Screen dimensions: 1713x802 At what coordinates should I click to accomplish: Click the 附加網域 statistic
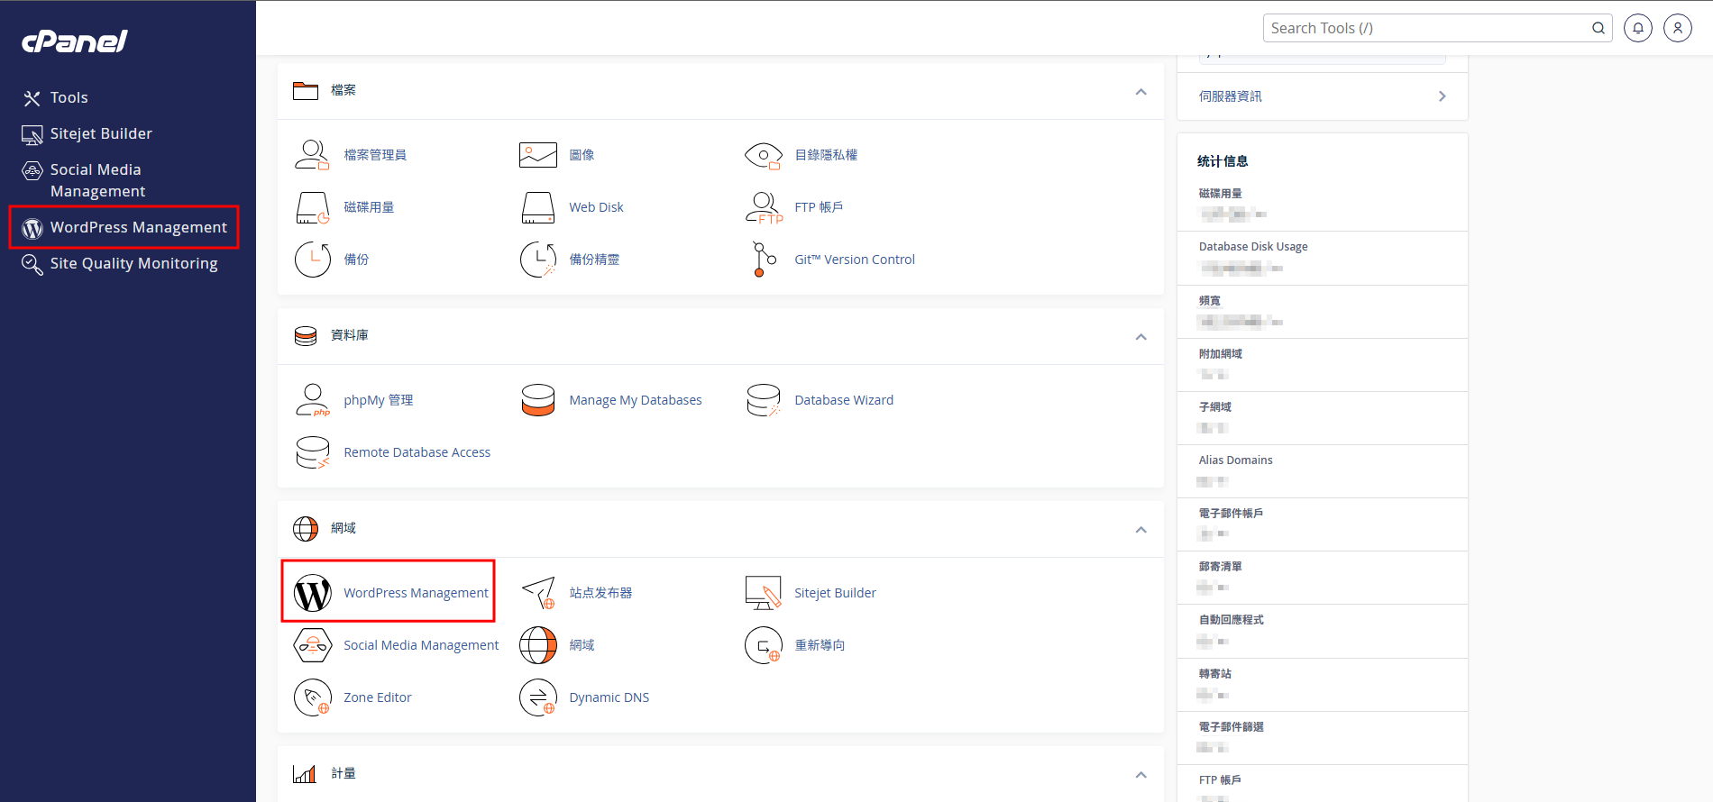point(1220,354)
